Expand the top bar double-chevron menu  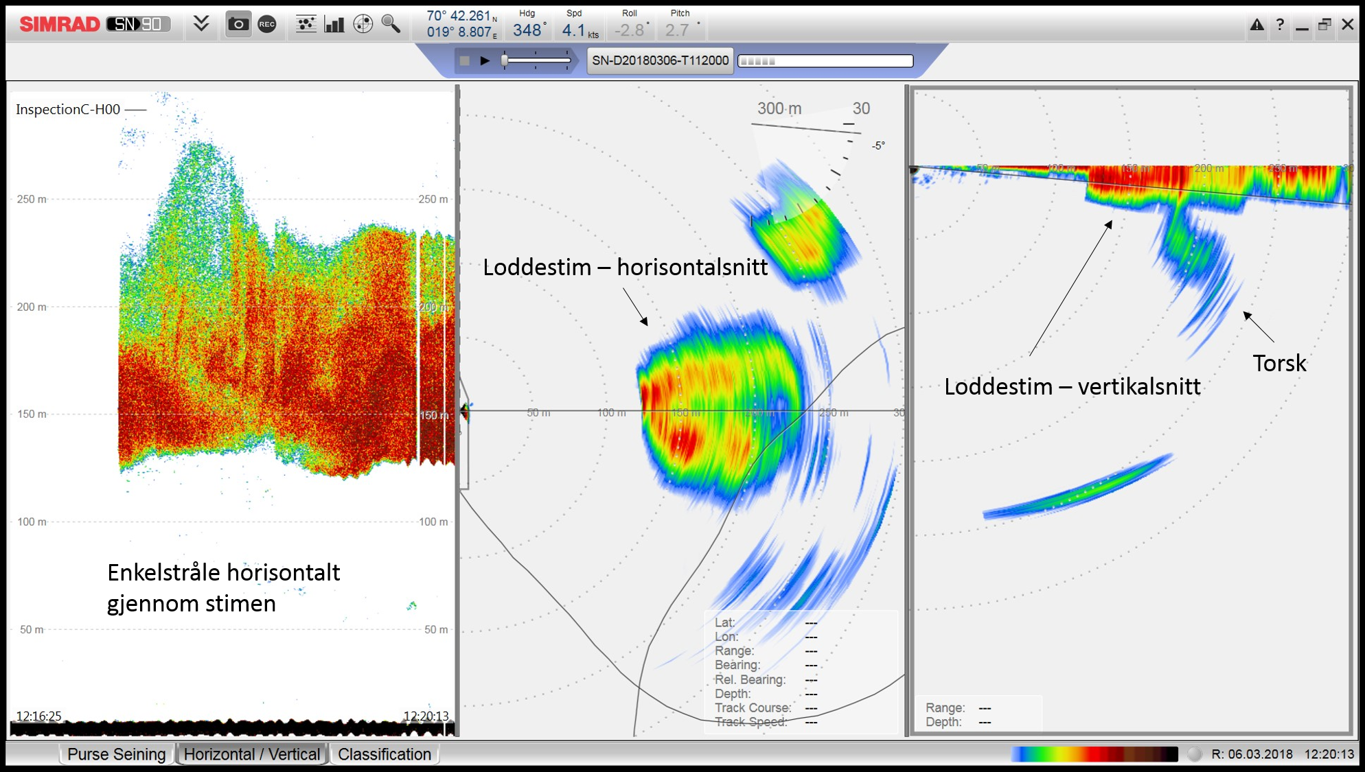click(x=201, y=24)
